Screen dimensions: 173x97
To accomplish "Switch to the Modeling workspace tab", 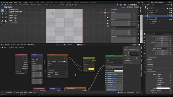I will pos(31,3).
